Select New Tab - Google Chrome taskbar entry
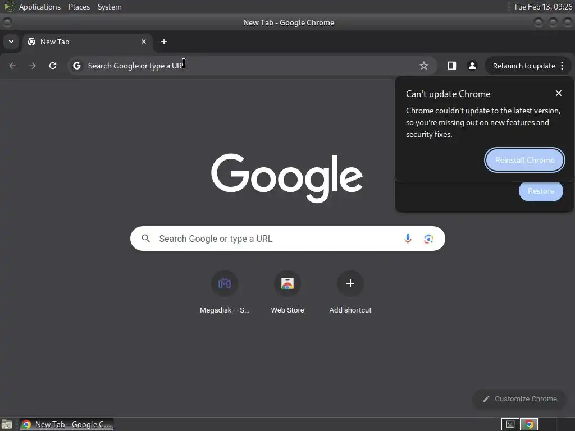Image resolution: width=575 pixels, height=431 pixels. tap(66, 424)
